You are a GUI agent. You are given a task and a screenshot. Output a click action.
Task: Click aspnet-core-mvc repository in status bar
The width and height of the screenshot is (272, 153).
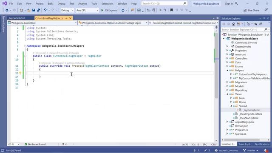pos(227,150)
